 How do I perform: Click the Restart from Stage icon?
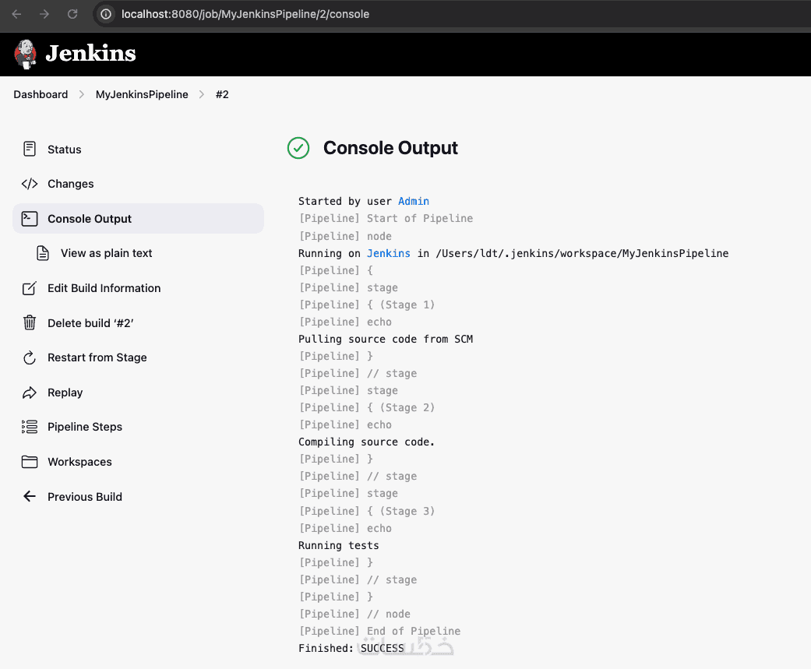[30, 357]
